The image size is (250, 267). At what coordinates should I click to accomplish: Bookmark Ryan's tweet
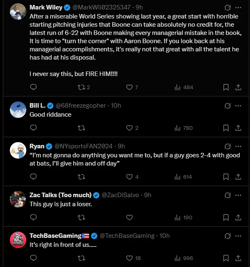pos(226,177)
